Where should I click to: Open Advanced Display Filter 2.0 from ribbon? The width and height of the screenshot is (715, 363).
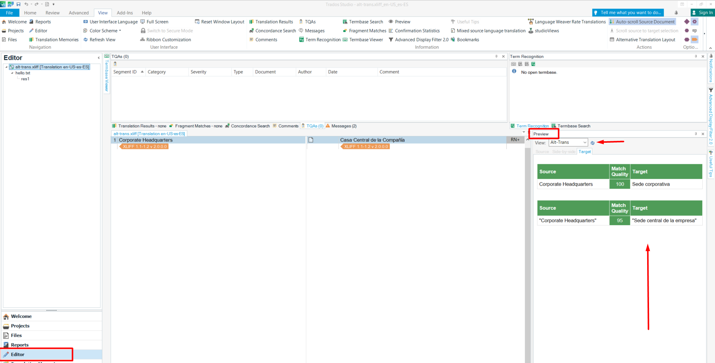(x=418, y=40)
